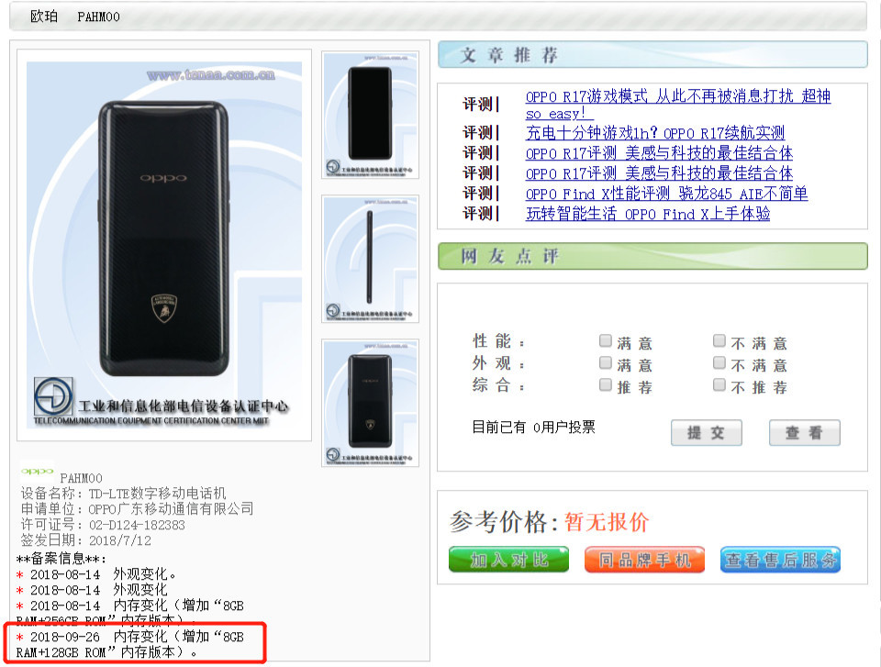The image size is (881, 667).
Task: Click the main OPPO phone back image
Action: 164,246
